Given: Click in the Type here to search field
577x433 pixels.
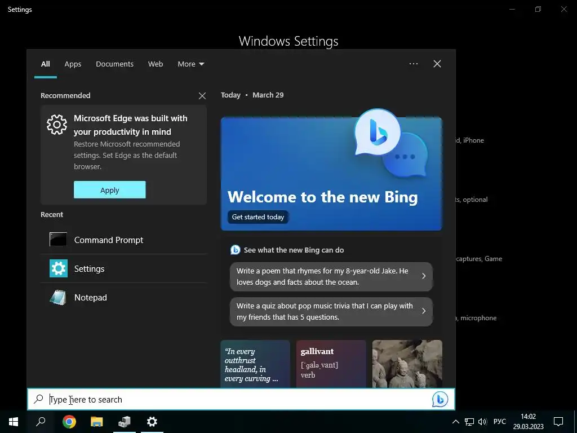Looking at the screenshot, I should point(241,399).
